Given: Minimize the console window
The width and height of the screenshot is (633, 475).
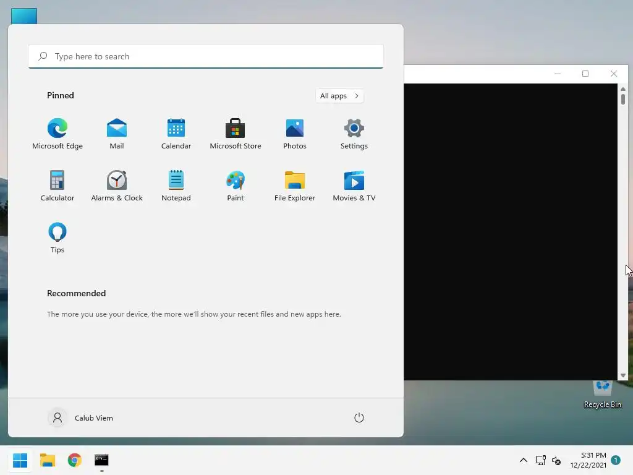Looking at the screenshot, I should coord(558,74).
